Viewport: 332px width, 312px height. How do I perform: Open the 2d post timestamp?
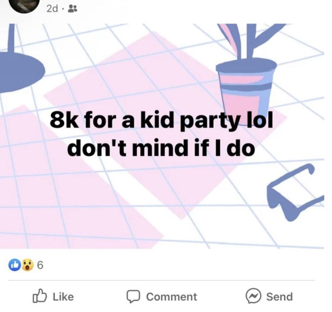tap(52, 9)
